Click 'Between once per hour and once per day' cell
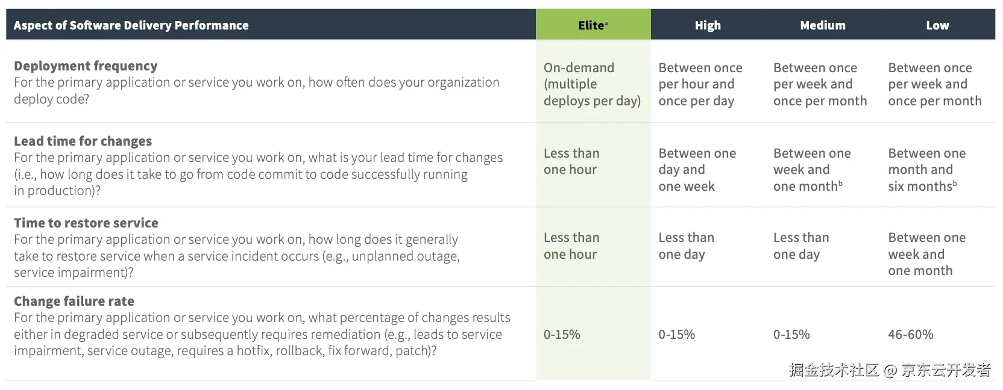1003x390 pixels. (700, 84)
